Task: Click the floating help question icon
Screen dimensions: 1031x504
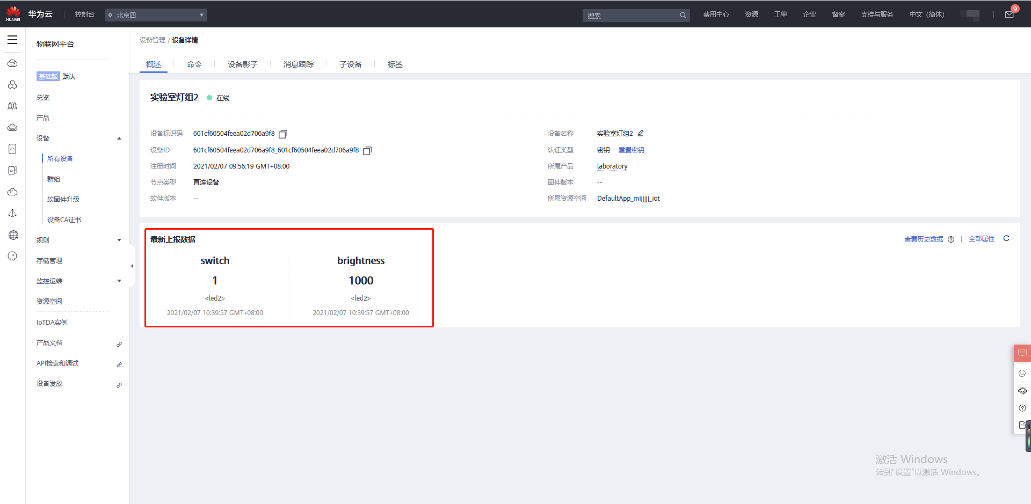Action: pyautogui.click(x=1022, y=408)
